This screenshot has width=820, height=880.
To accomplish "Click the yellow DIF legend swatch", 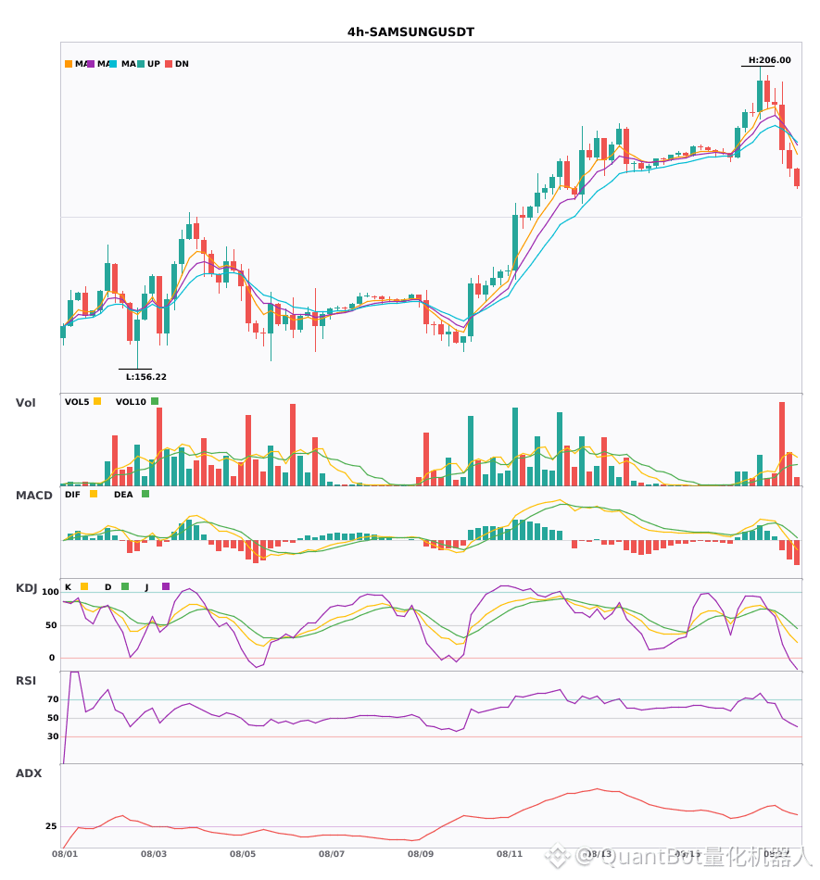I will [x=94, y=494].
